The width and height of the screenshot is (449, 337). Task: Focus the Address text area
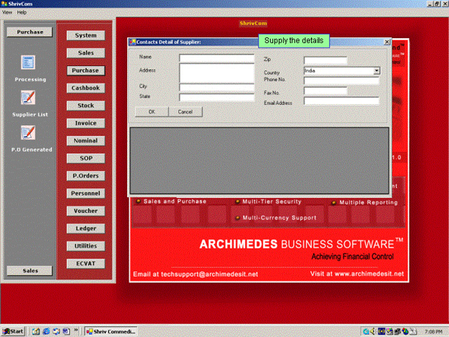(217, 73)
